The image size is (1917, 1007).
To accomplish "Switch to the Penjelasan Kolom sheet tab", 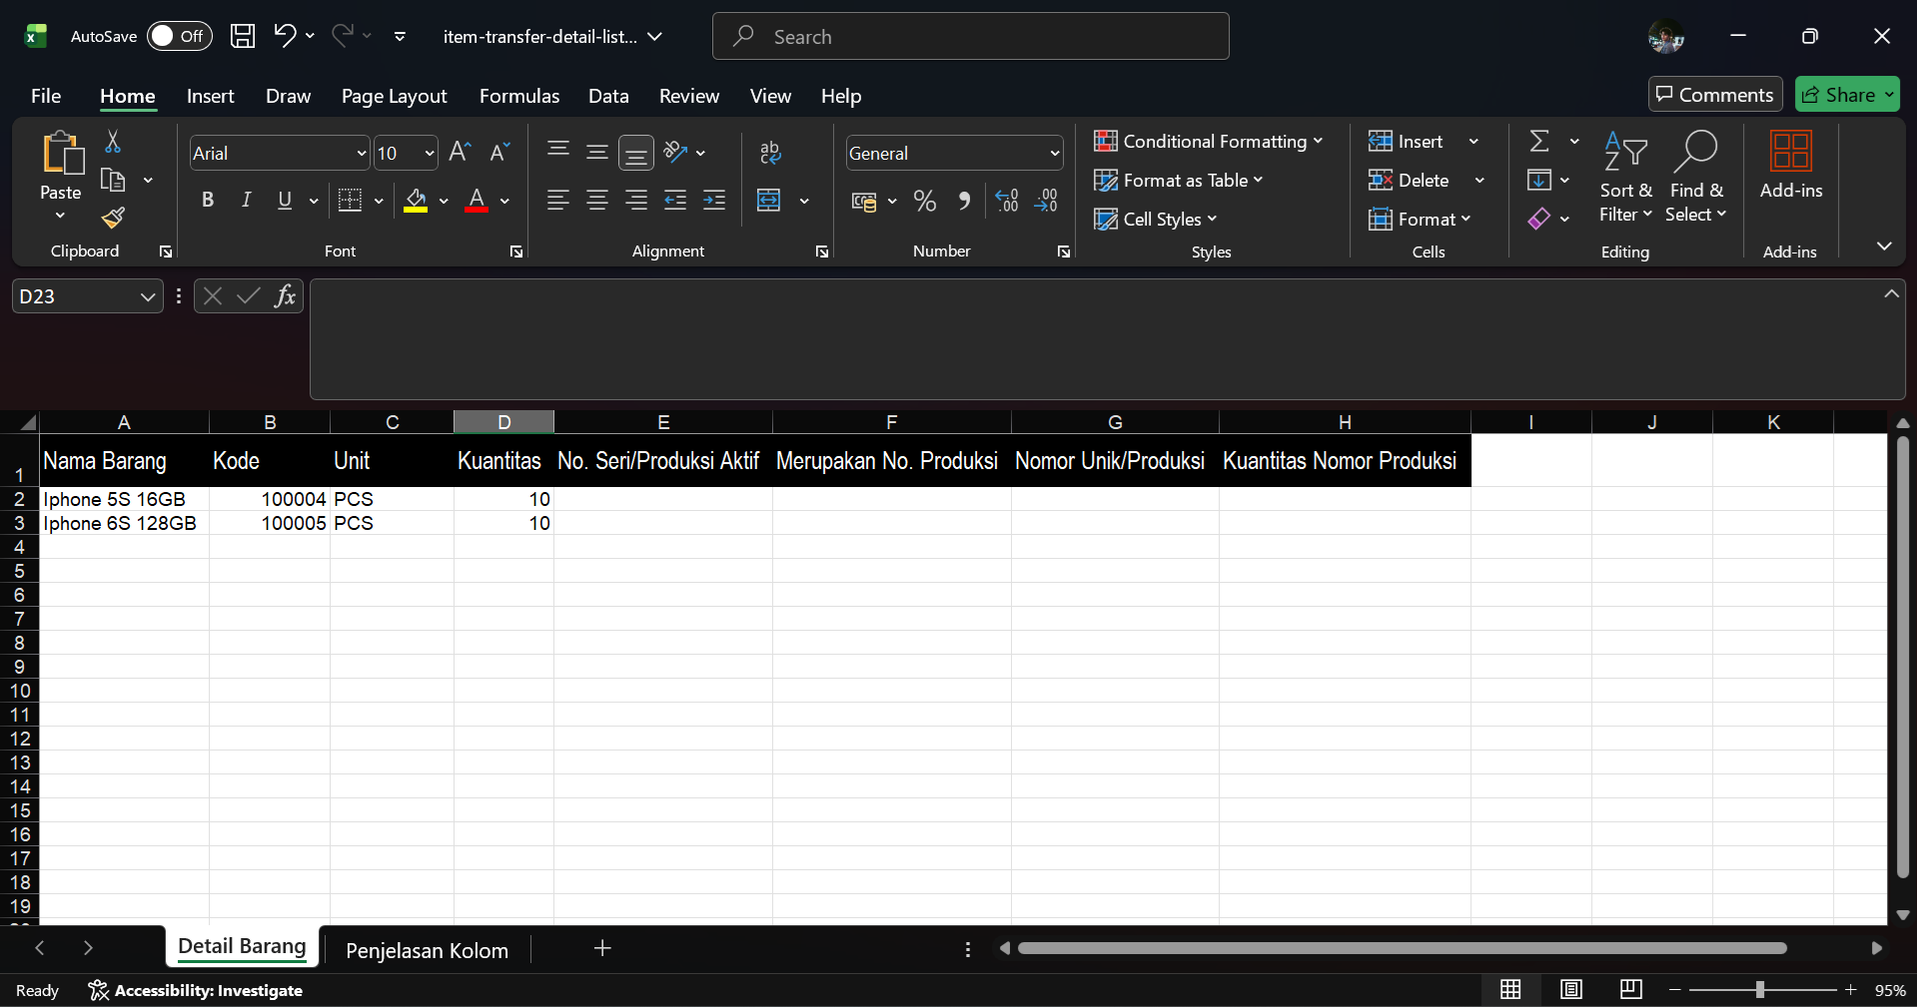I will click(427, 950).
